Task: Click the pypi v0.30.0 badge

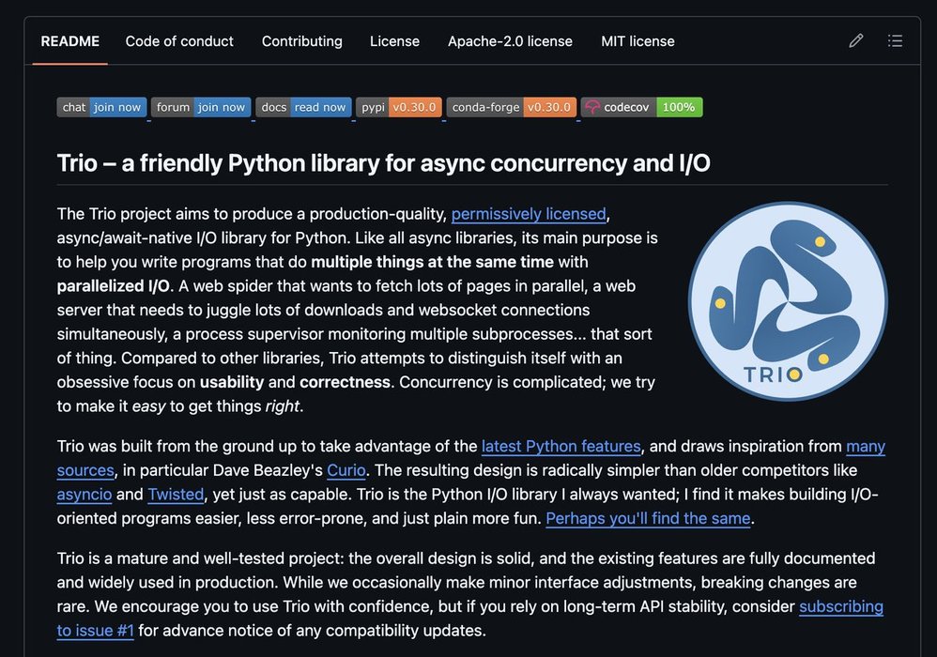Action: click(x=399, y=107)
